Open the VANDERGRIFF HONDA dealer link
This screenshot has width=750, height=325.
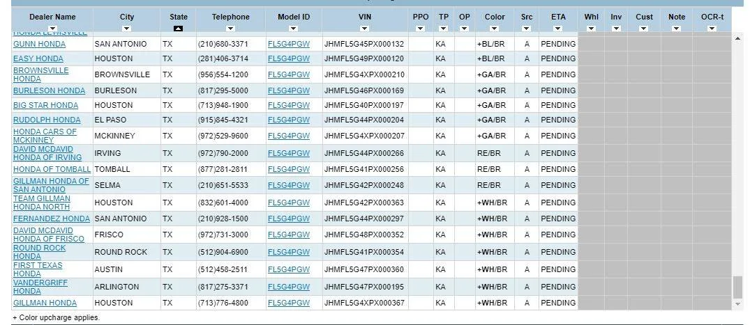(x=40, y=287)
